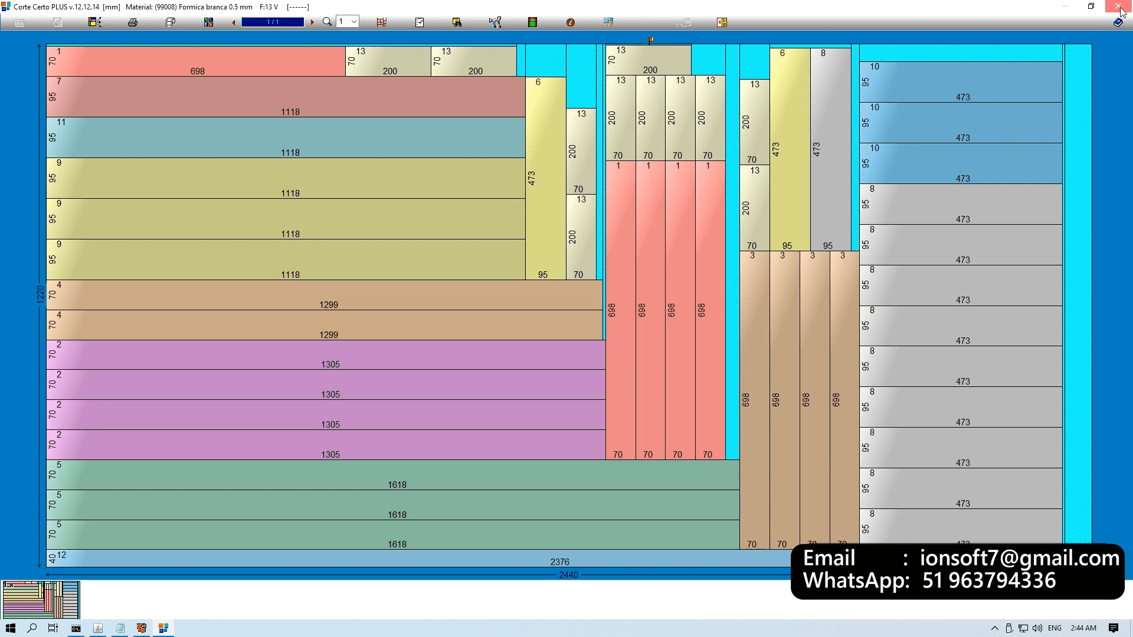1133x637 pixels.
Task: Click the checklist clipboard icon
Action: [x=420, y=22]
